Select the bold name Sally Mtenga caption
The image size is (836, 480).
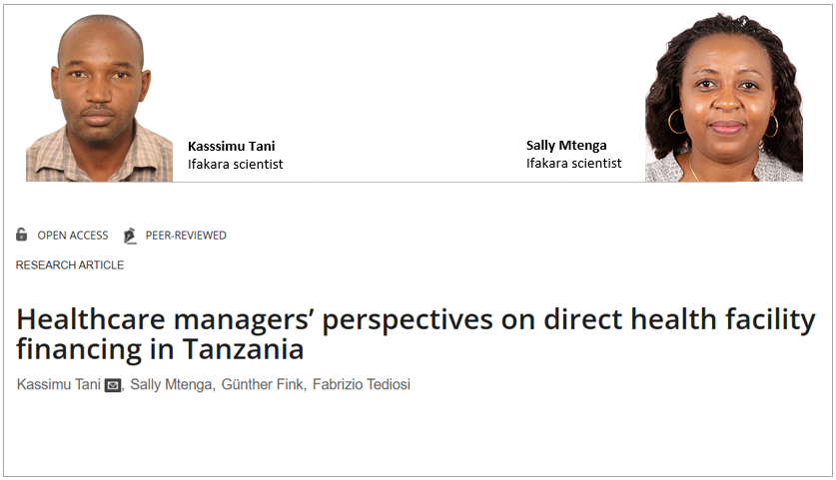[x=566, y=146]
